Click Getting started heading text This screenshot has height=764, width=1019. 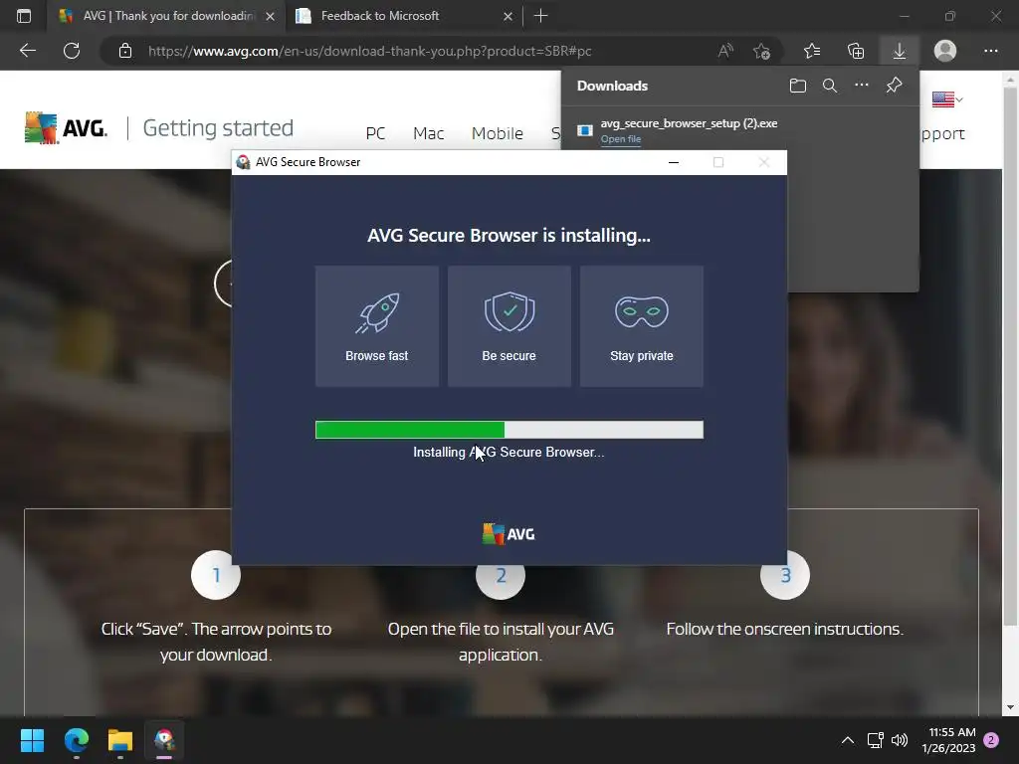pyautogui.click(x=218, y=128)
